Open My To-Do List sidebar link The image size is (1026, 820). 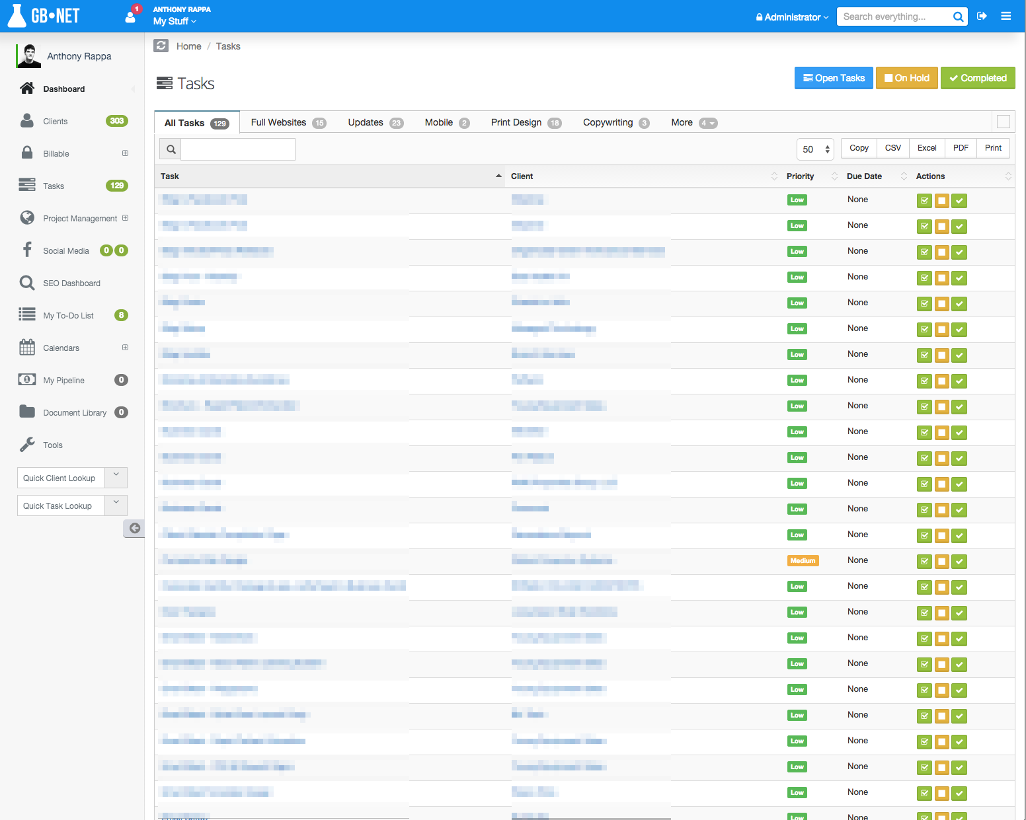[68, 316]
